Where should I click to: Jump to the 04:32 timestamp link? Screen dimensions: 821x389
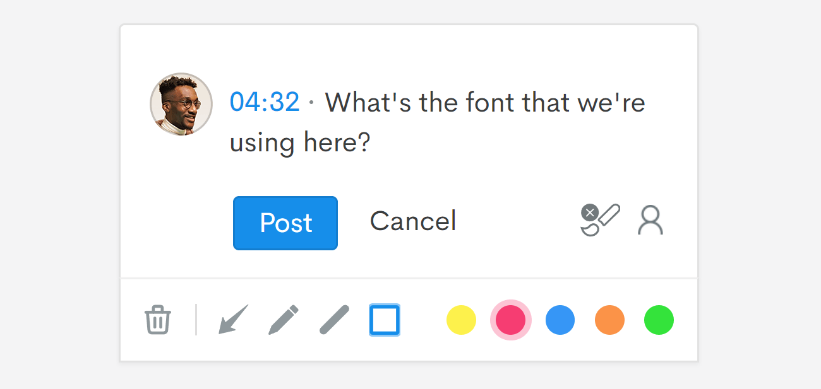click(x=265, y=102)
